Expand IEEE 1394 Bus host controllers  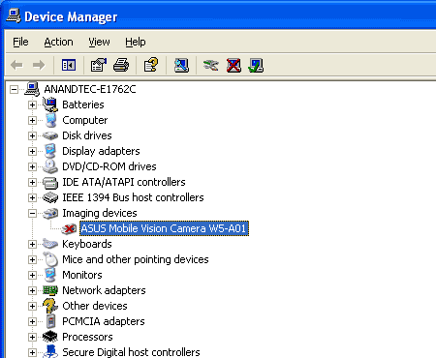tap(32, 197)
